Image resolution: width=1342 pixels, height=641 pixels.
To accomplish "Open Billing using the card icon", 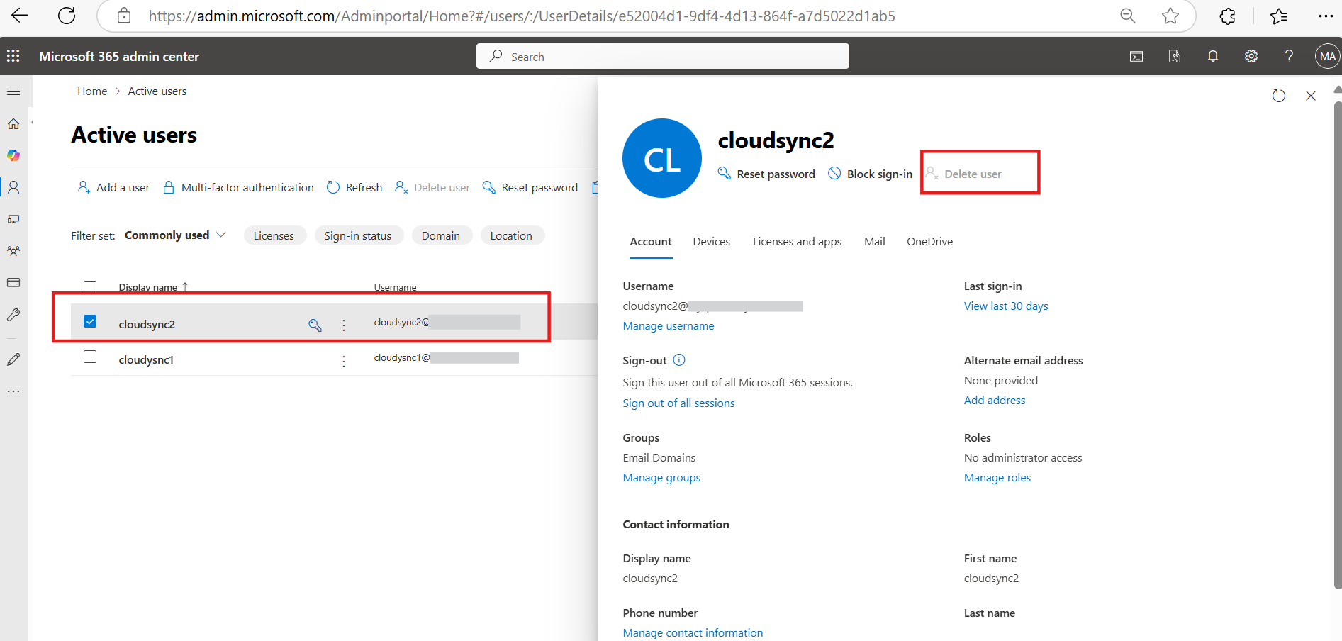I will [x=13, y=282].
